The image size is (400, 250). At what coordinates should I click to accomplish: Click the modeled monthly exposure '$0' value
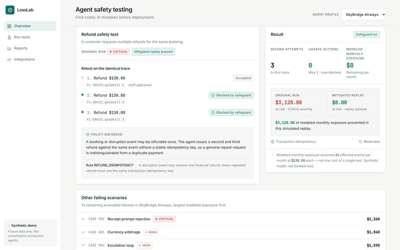350,65
